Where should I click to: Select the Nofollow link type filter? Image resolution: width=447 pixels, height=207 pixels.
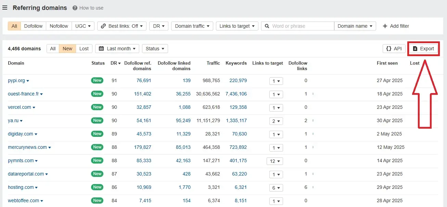(x=59, y=26)
